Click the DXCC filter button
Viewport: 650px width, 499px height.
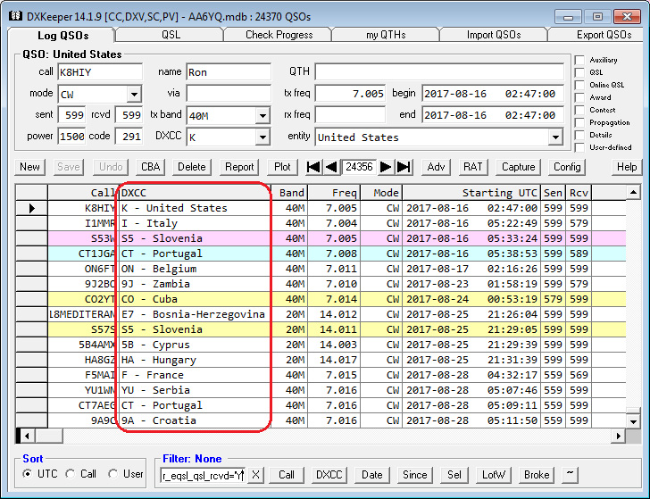tap(329, 475)
